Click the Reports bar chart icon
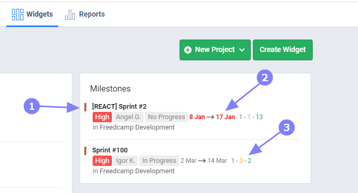The width and height of the screenshot is (358, 193). [70, 15]
